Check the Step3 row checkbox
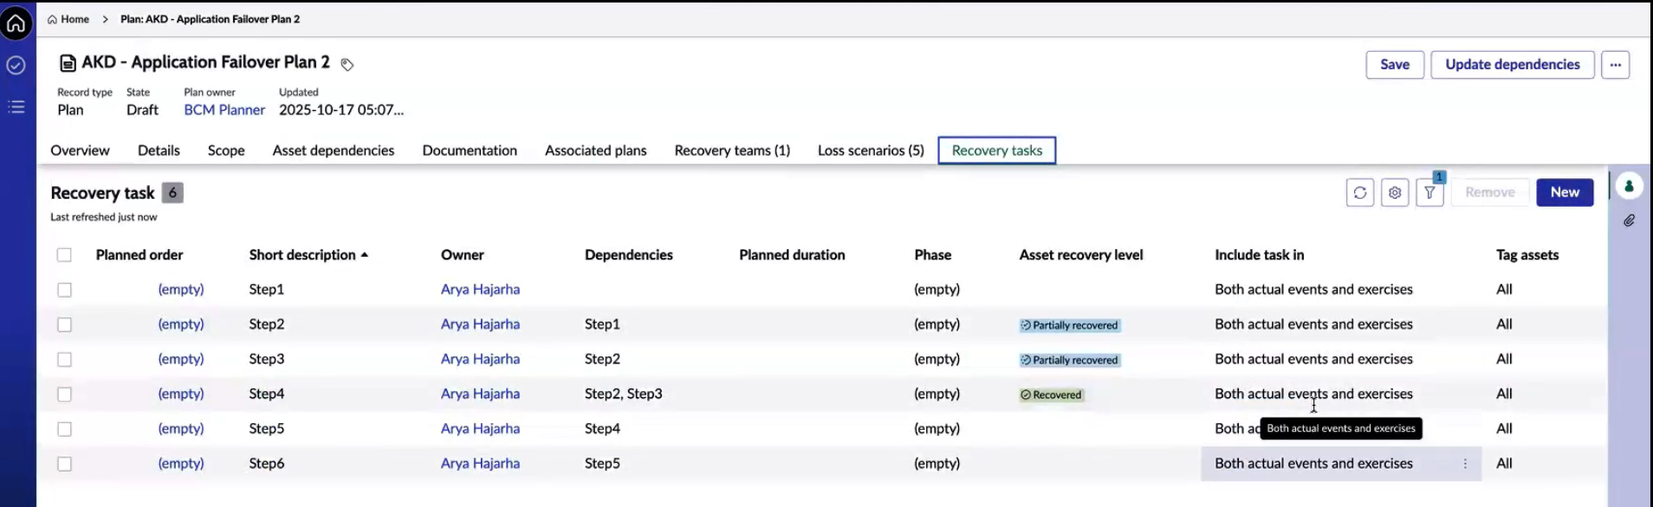1653x507 pixels. pos(64,359)
